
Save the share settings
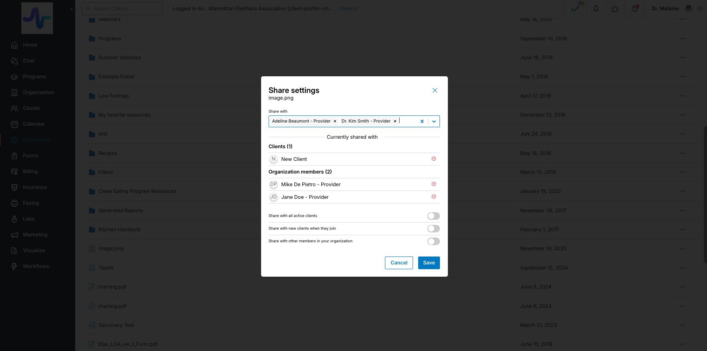(x=429, y=263)
